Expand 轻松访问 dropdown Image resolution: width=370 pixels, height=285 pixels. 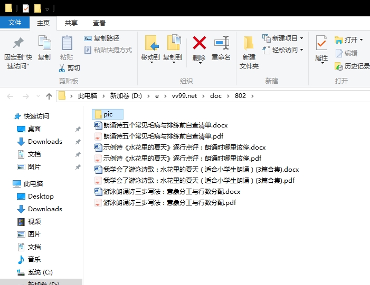[302, 50]
